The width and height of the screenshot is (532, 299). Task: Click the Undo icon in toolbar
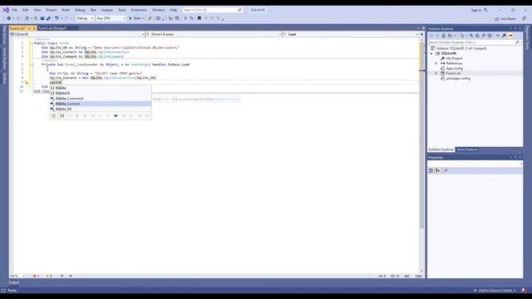57,18
